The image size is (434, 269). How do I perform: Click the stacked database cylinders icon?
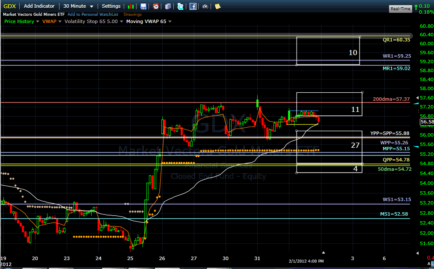168,6
